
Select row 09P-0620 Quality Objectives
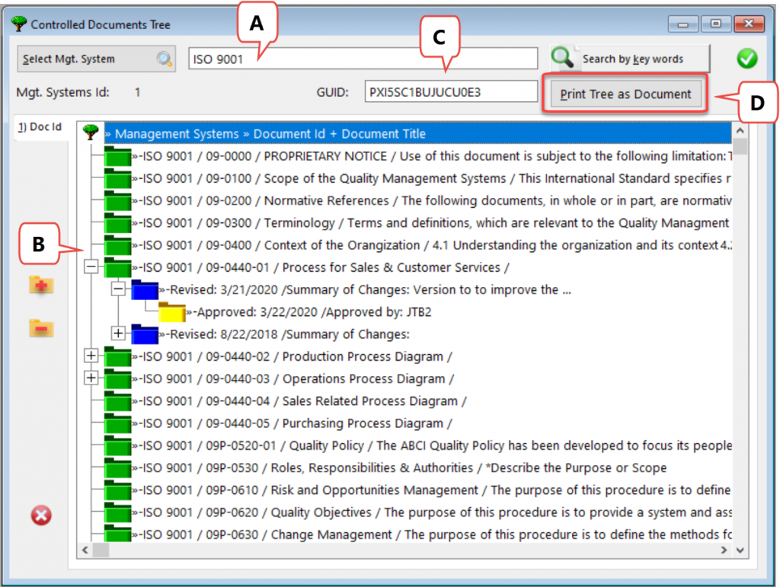tap(433, 512)
